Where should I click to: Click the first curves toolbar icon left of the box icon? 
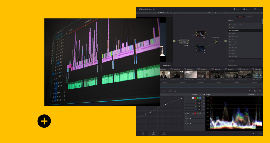(164, 91)
